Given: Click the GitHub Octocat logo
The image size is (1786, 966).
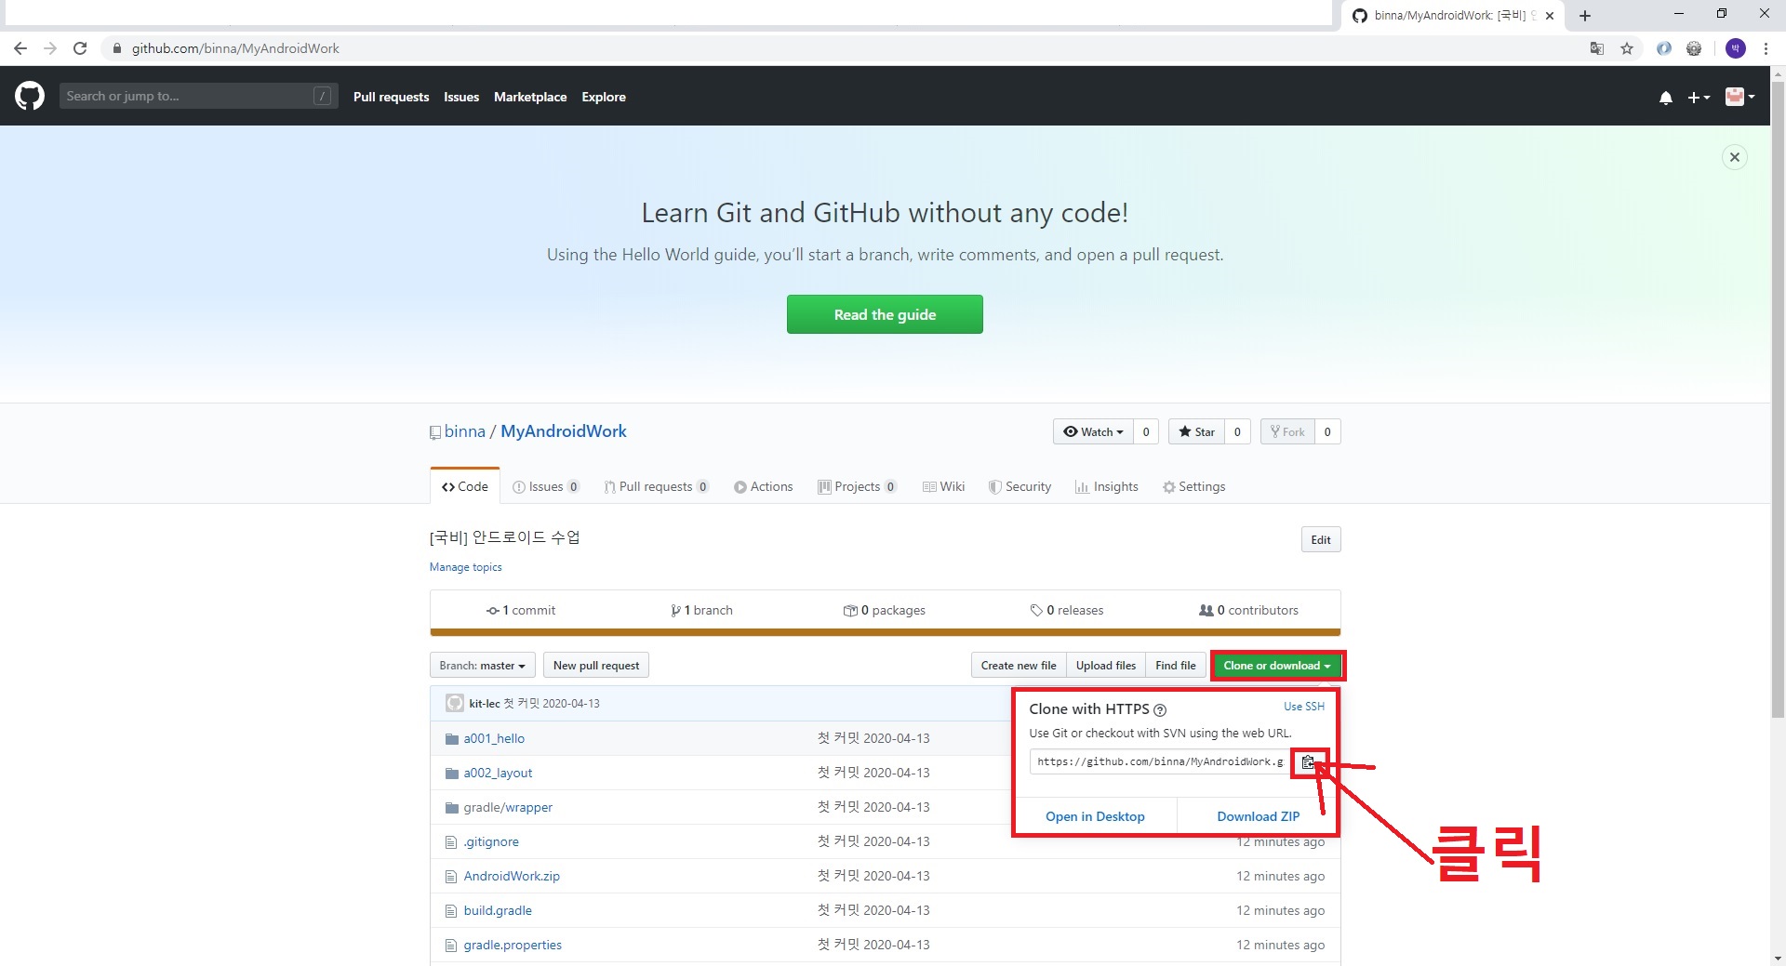Looking at the screenshot, I should [30, 96].
